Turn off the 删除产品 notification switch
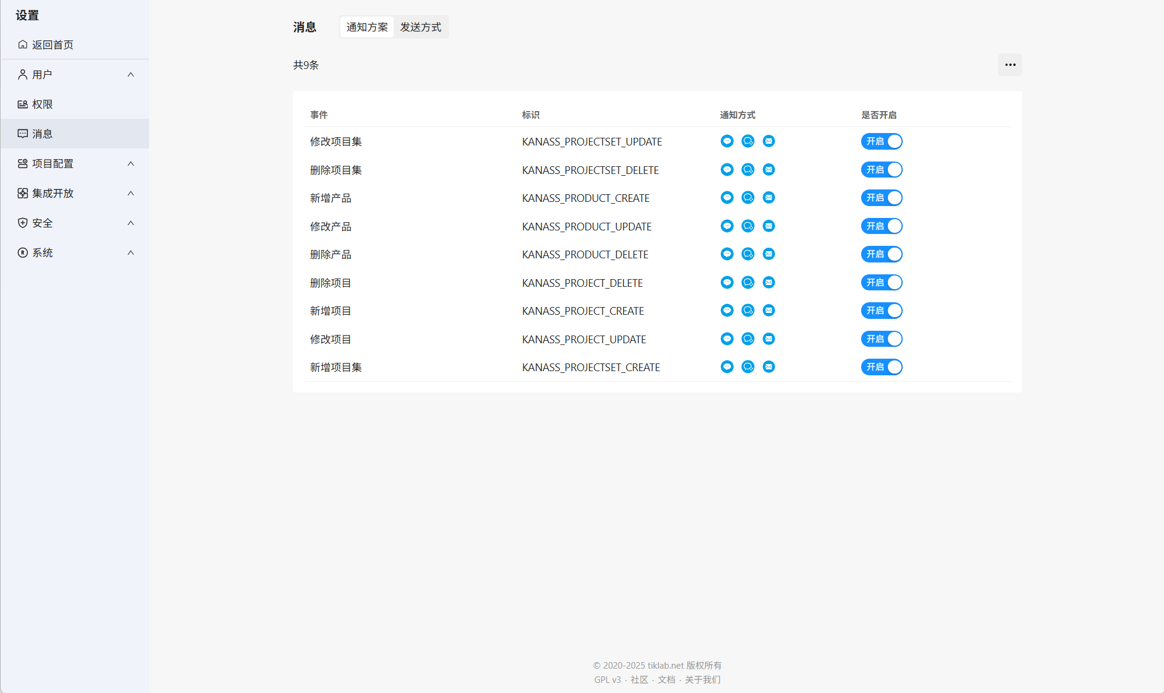This screenshot has width=1164, height=693. point(882,254)
